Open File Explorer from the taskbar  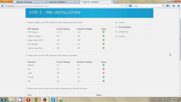point(11,99)
